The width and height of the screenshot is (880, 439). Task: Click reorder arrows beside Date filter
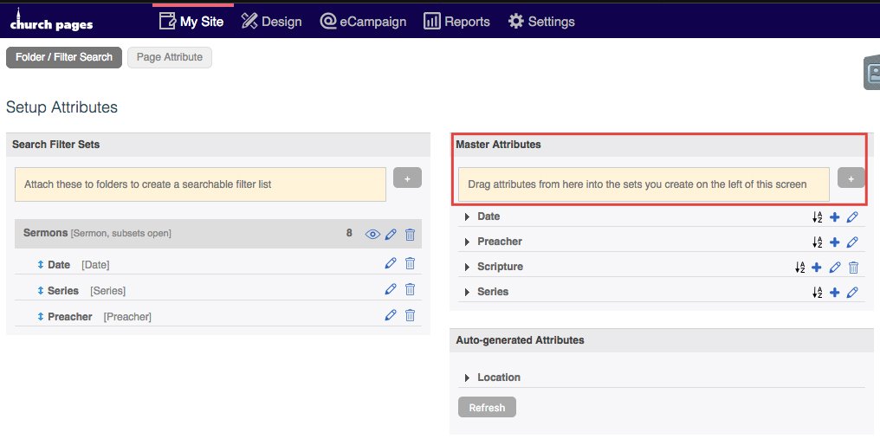(x=41, y=264)
